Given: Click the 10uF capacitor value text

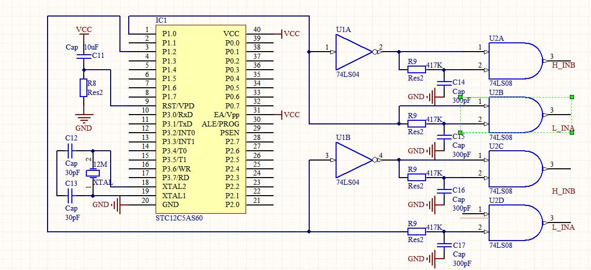Looking at the screenshot, I should (x=92, y=47).
